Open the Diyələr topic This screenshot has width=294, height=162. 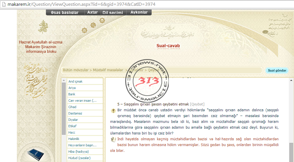pos(85,119)
